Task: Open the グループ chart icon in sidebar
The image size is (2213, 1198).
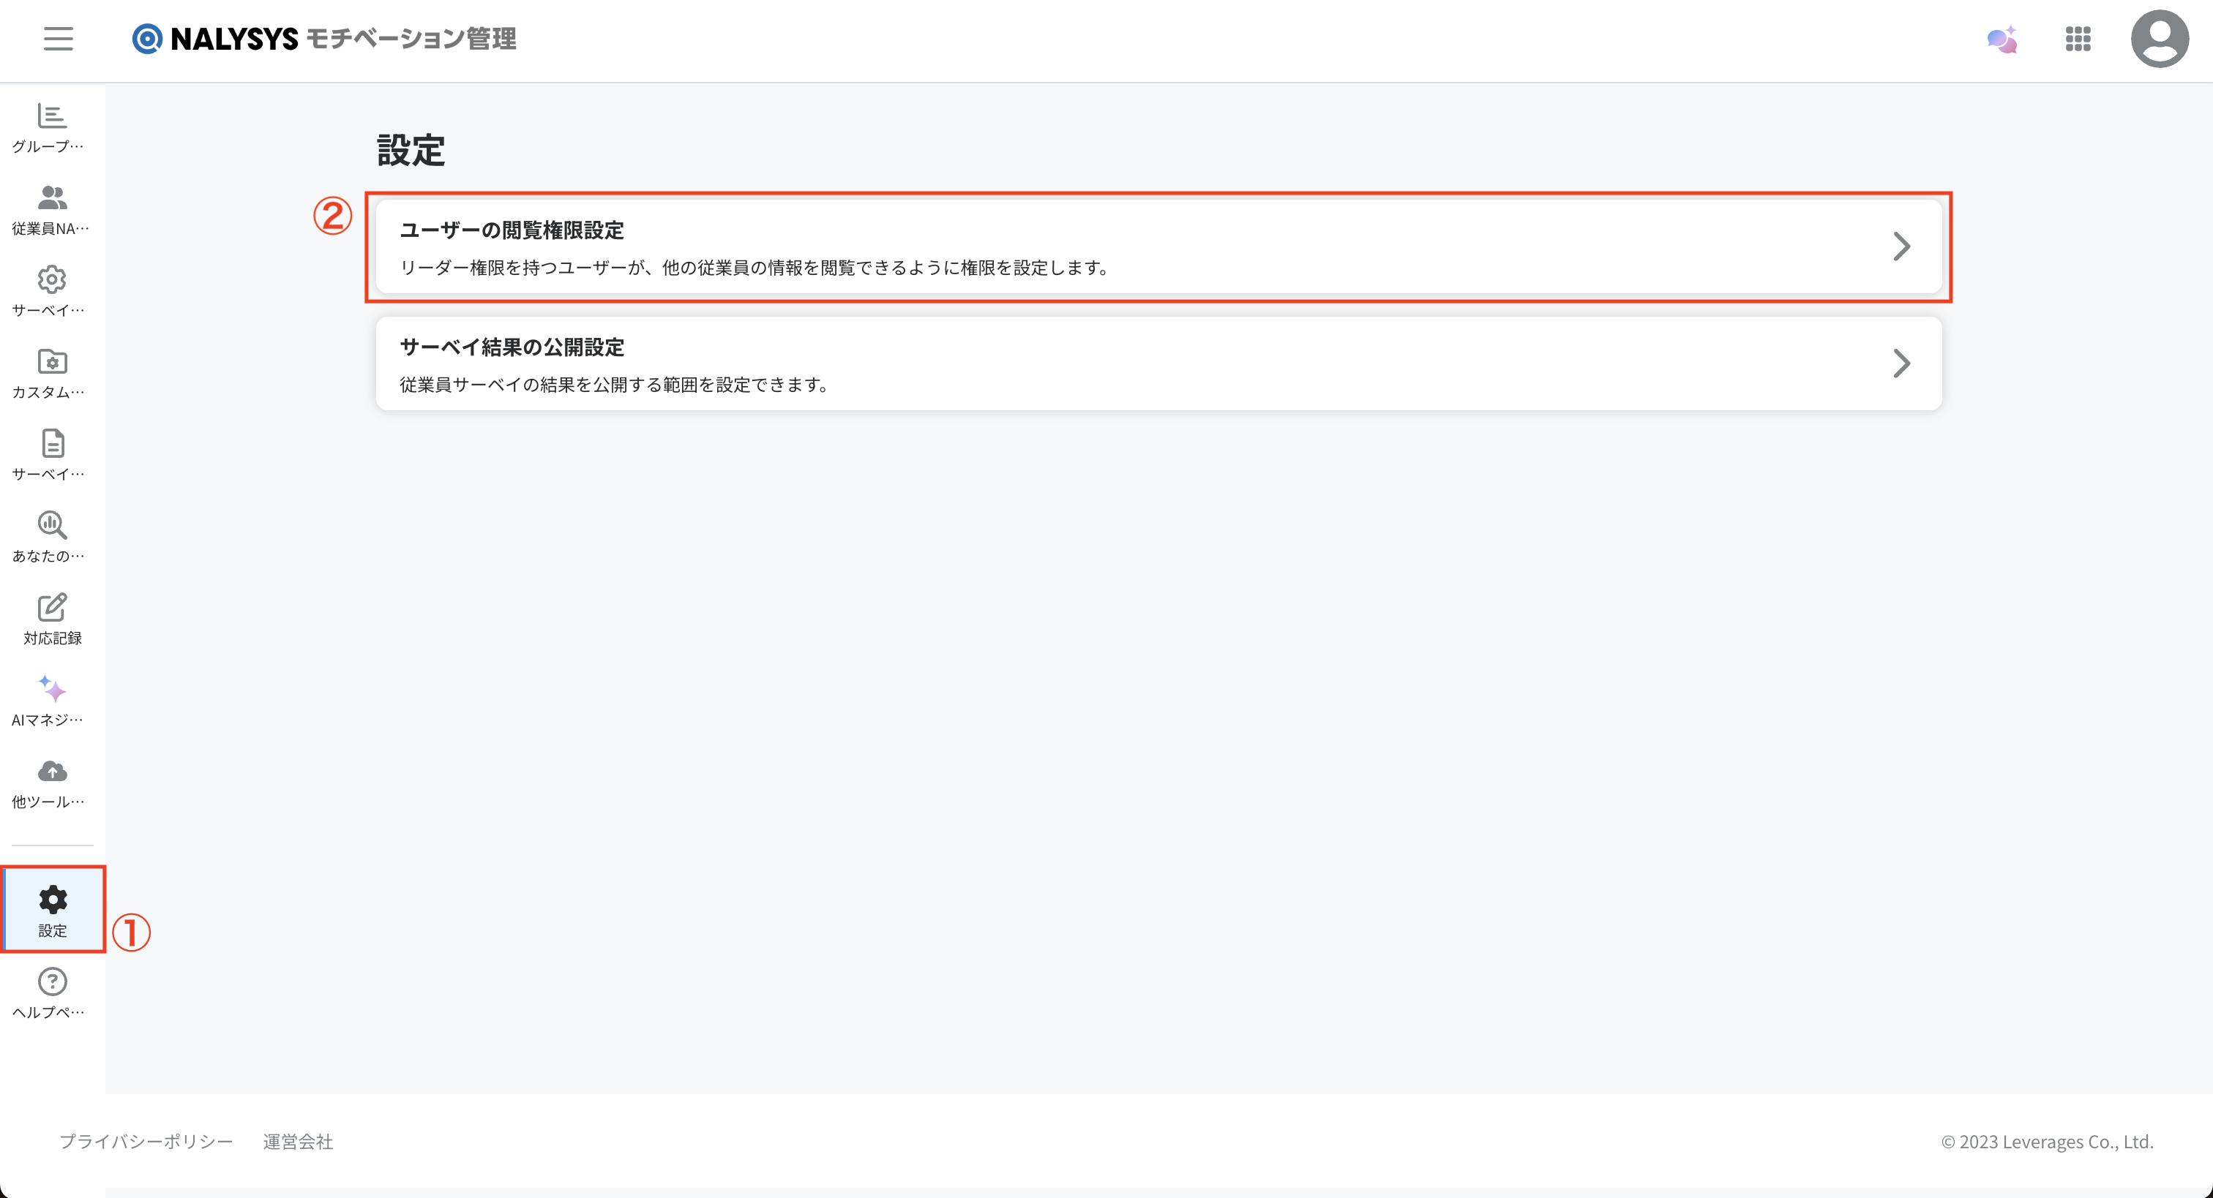Action: 53,116
